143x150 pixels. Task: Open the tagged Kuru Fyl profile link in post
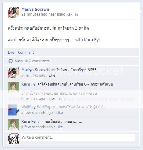tap(92, 40)
